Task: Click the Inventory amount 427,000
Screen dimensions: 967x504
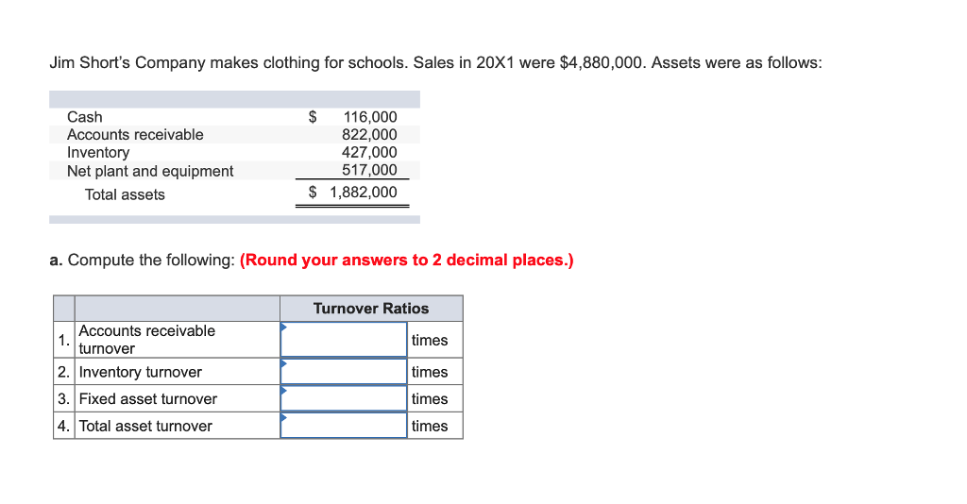Action: [x=369, y=152]
